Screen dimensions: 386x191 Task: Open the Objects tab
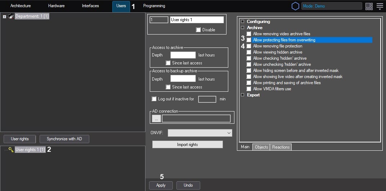[261, 147]
